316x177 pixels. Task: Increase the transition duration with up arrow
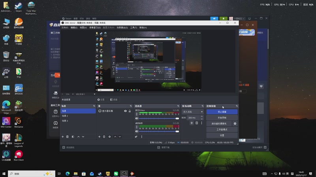[202, 117]
